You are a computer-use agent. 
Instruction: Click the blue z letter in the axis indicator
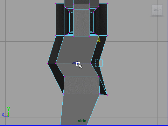point(3,114)
